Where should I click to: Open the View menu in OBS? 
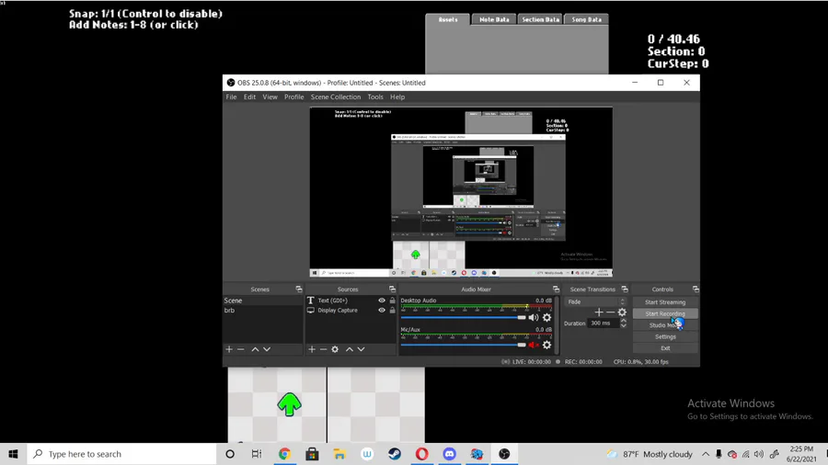coord(270,97)
